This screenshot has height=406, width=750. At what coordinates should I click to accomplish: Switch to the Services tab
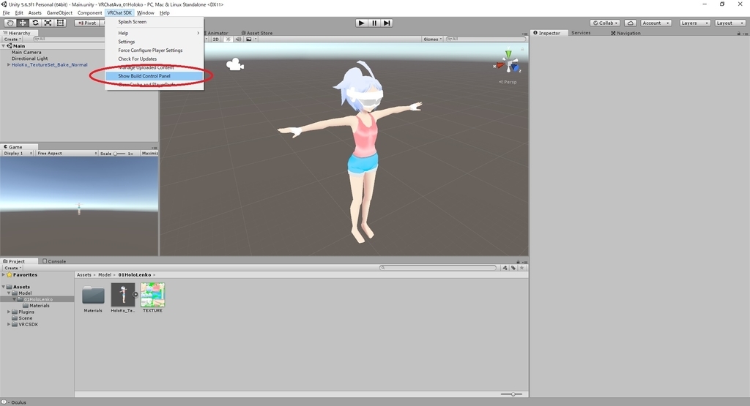coord(581,33)
